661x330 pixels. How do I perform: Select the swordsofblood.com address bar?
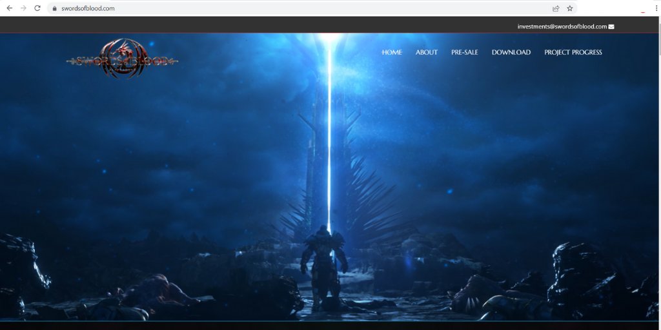coord(312,8)
